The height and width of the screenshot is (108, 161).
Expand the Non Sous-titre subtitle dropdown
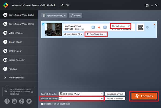pos(96,34)
